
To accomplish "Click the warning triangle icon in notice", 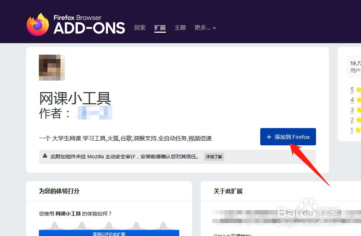I will (45, 156).
